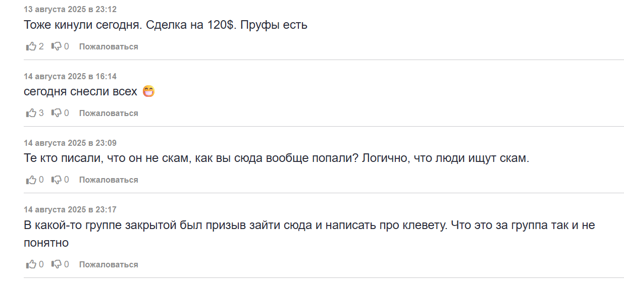Viewport: 624px width, 281px height.
Task: Thumbs up the 'сегодня снесли всех' comment
Action: click(x=31, y=113)
